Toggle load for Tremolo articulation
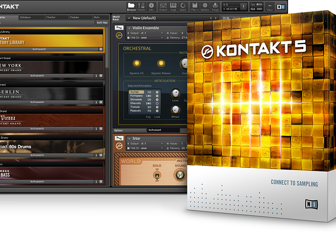This screenshot has width=336, height=233. click(157, 107)
